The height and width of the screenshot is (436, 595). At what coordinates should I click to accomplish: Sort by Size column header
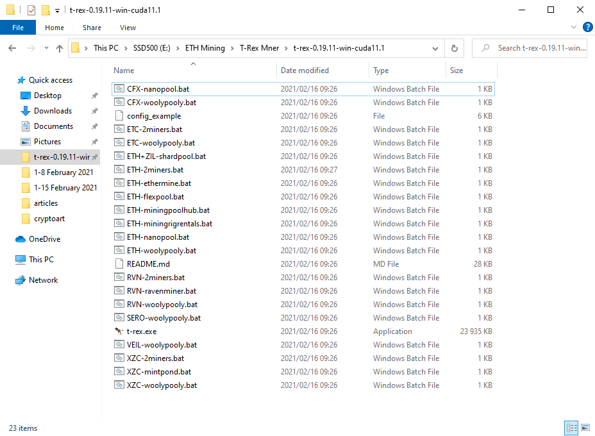pos(457,71)
